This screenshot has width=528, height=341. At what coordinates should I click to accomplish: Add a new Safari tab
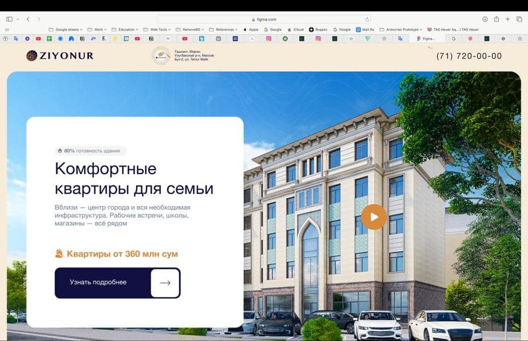click(x=507, y=19)
